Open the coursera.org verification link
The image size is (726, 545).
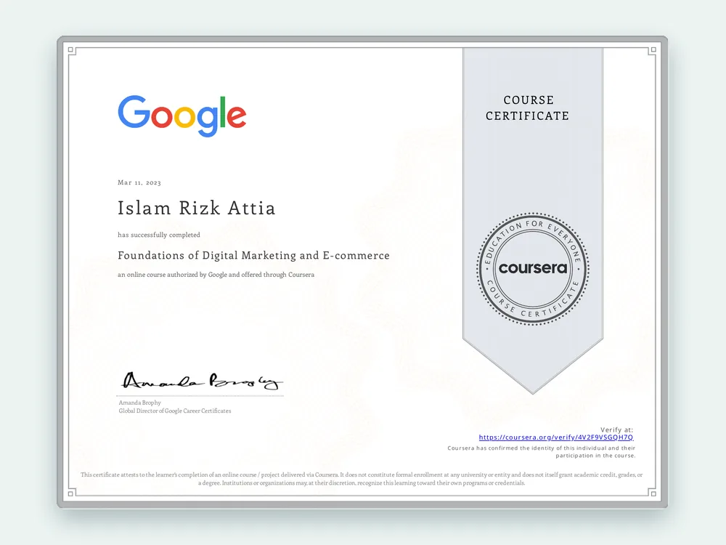555,437
